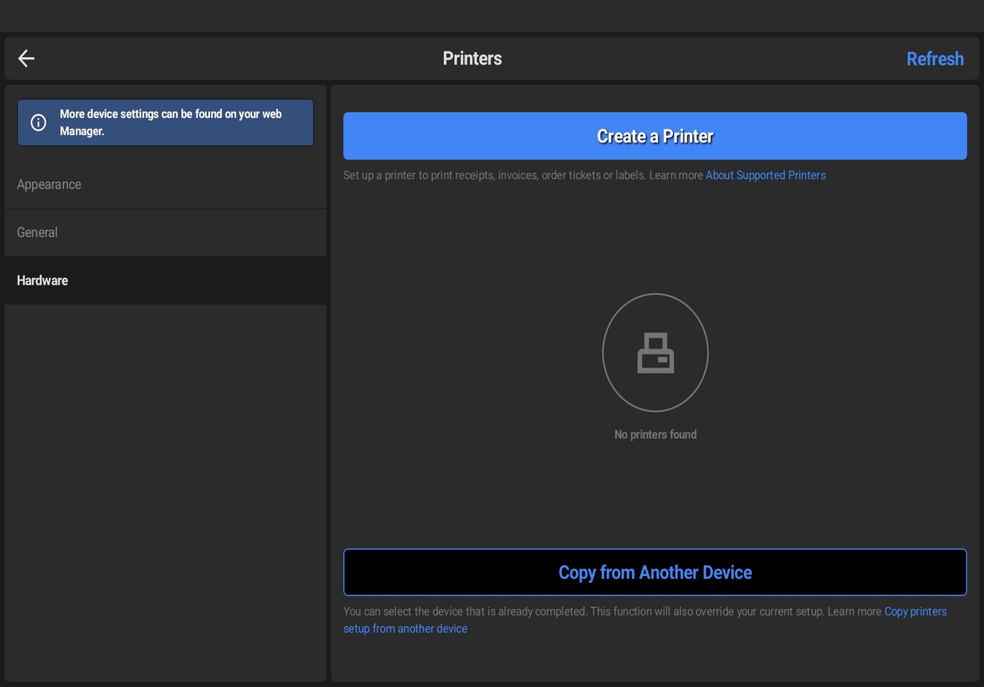Switch to the General settings section
The height and width of the screenshot is (687, 984).
(x=37, y=233)
